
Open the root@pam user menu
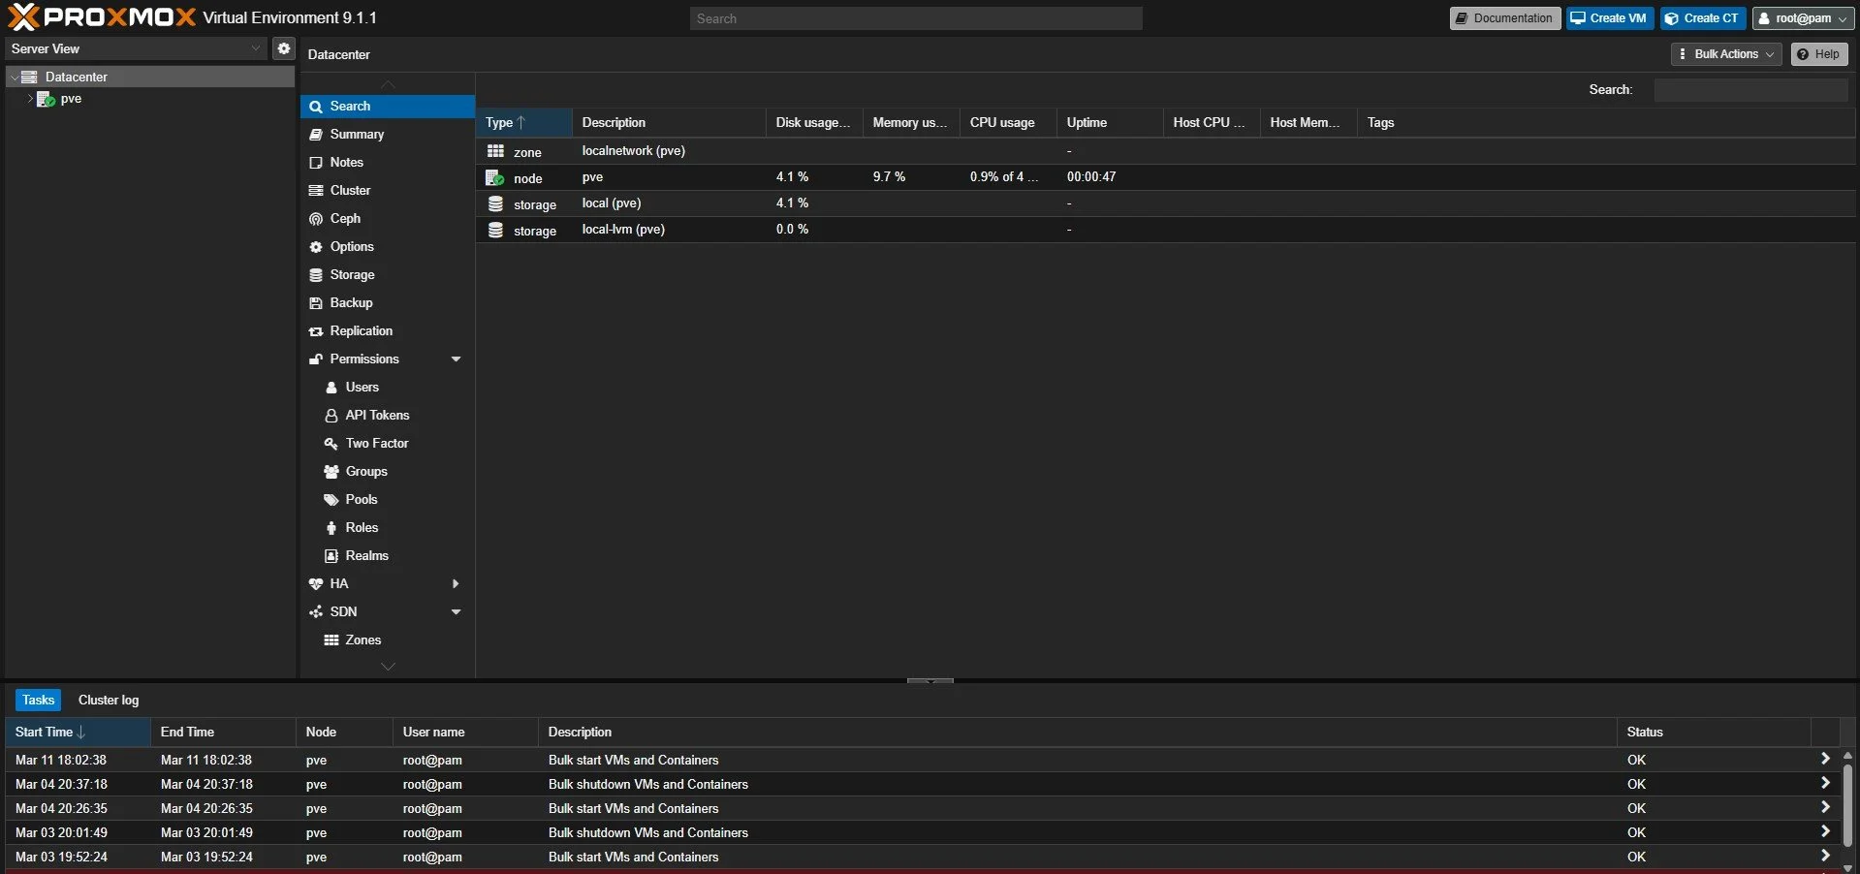pyautogui.click(x=1803, y=18)
